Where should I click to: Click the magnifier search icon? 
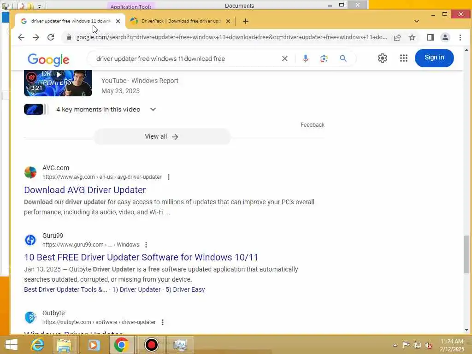coord(343,59)
